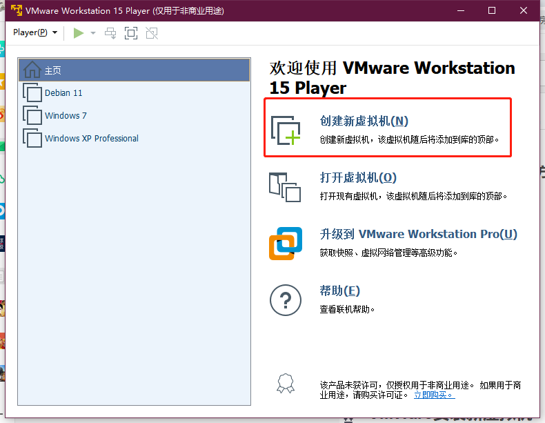Viewport: 545px width, 423px height.
Task: Click 创建新虚拟机(N) link
Action: coord(364,121)
